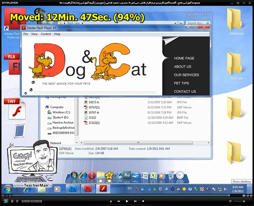Skip to next track in KMPlayer
The height and width of the screenshot is (206, 254).
135,201
